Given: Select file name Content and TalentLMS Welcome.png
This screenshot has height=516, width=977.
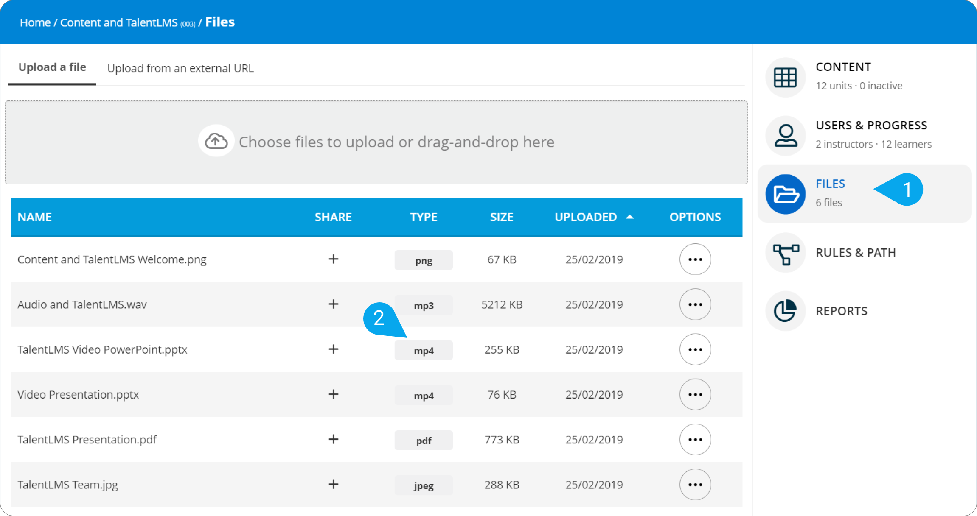Looking at the screenshot, I should [x=112, y=259].
